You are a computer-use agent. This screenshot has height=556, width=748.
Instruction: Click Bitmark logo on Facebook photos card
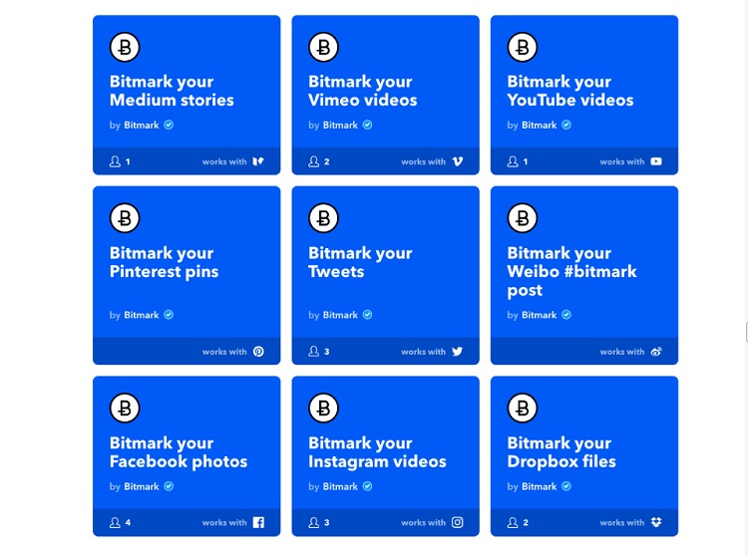tap(125, 409)
